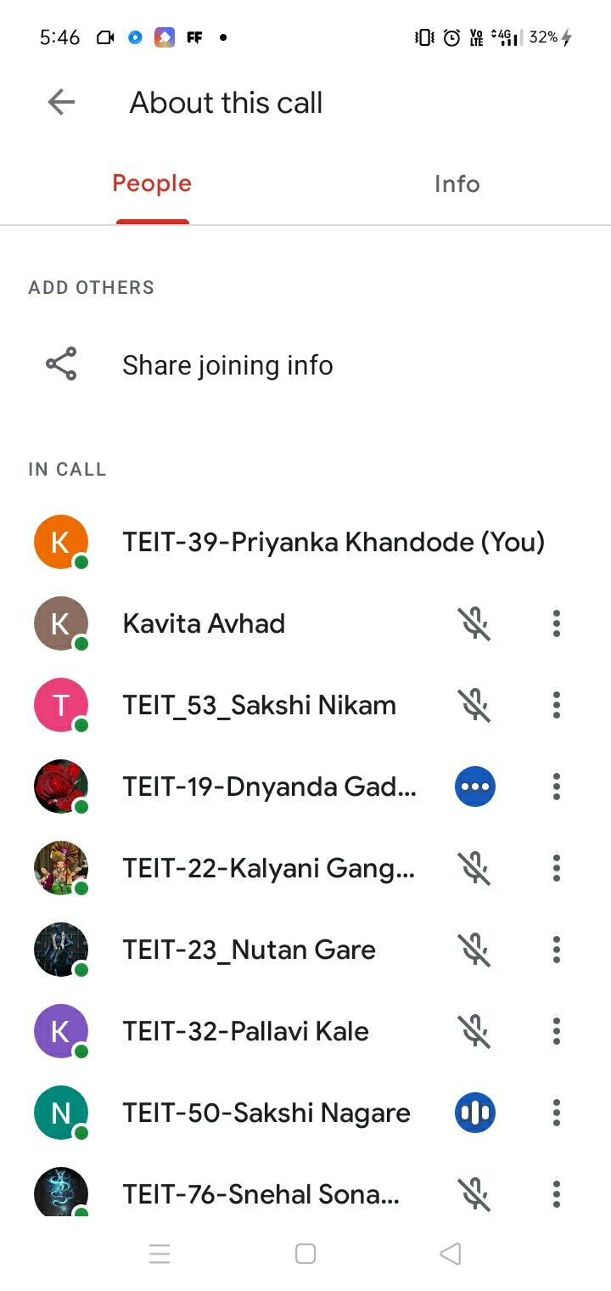
Task: Select TEIT-39-Priyanka Khandode (You) entry
Action: coord(305,542)
